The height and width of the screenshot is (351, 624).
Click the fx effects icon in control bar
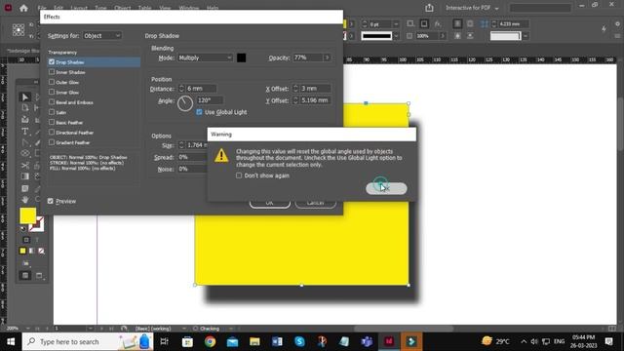point(438,23)
